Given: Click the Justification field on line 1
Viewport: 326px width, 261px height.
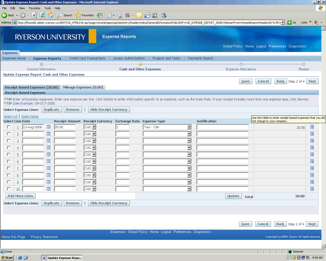Looking at the screenshot, I should coord(222,127).
